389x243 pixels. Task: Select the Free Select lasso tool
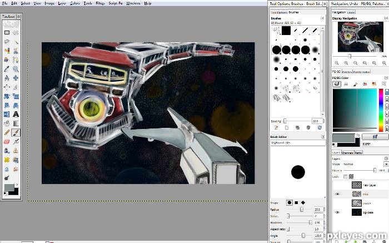(x=7, y=42)
